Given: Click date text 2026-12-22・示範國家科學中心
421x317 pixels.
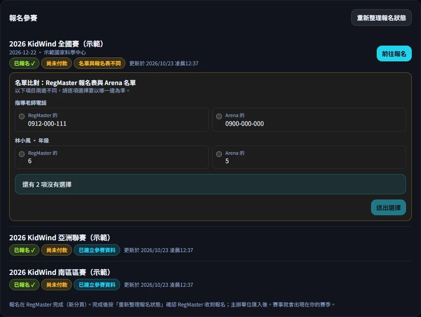Looking at the screenshot, I should (47, 52).
